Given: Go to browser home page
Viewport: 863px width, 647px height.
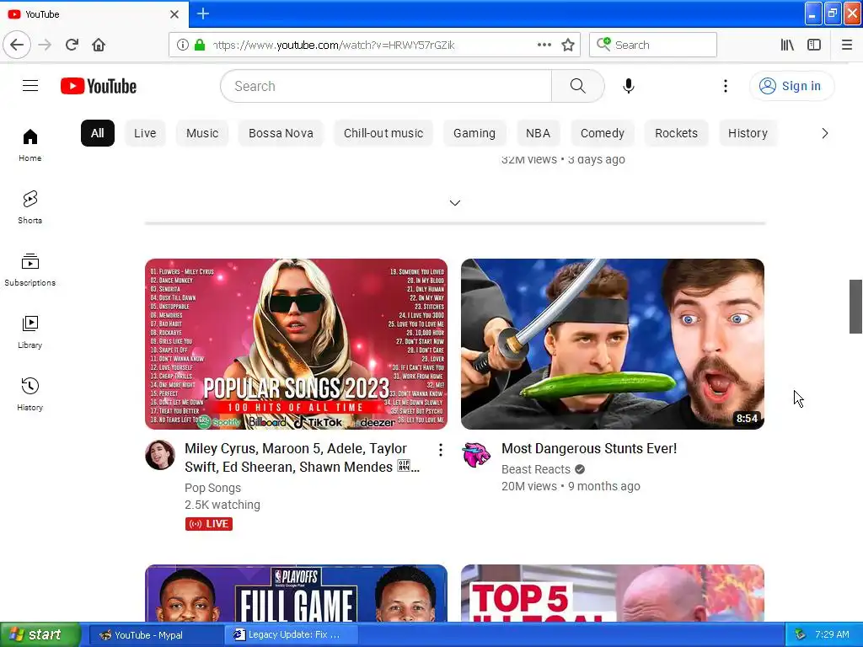Looking at the screenshot, I should pyautogui.click(x=99, y=45).
